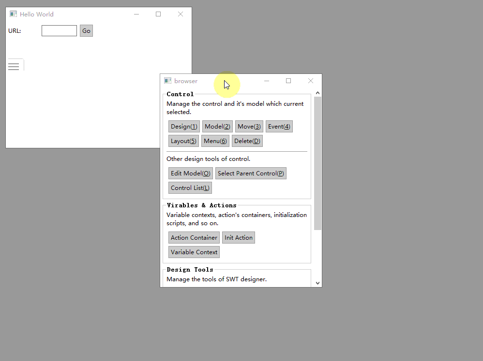
Task: Click the hamburger menu icon
Action: [x=14, y=66]
